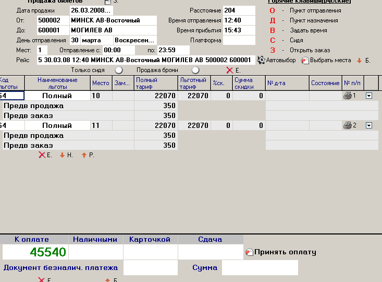Click the Пункт отправления hotkey entry
382x282 pixels.
coord(315,11)
